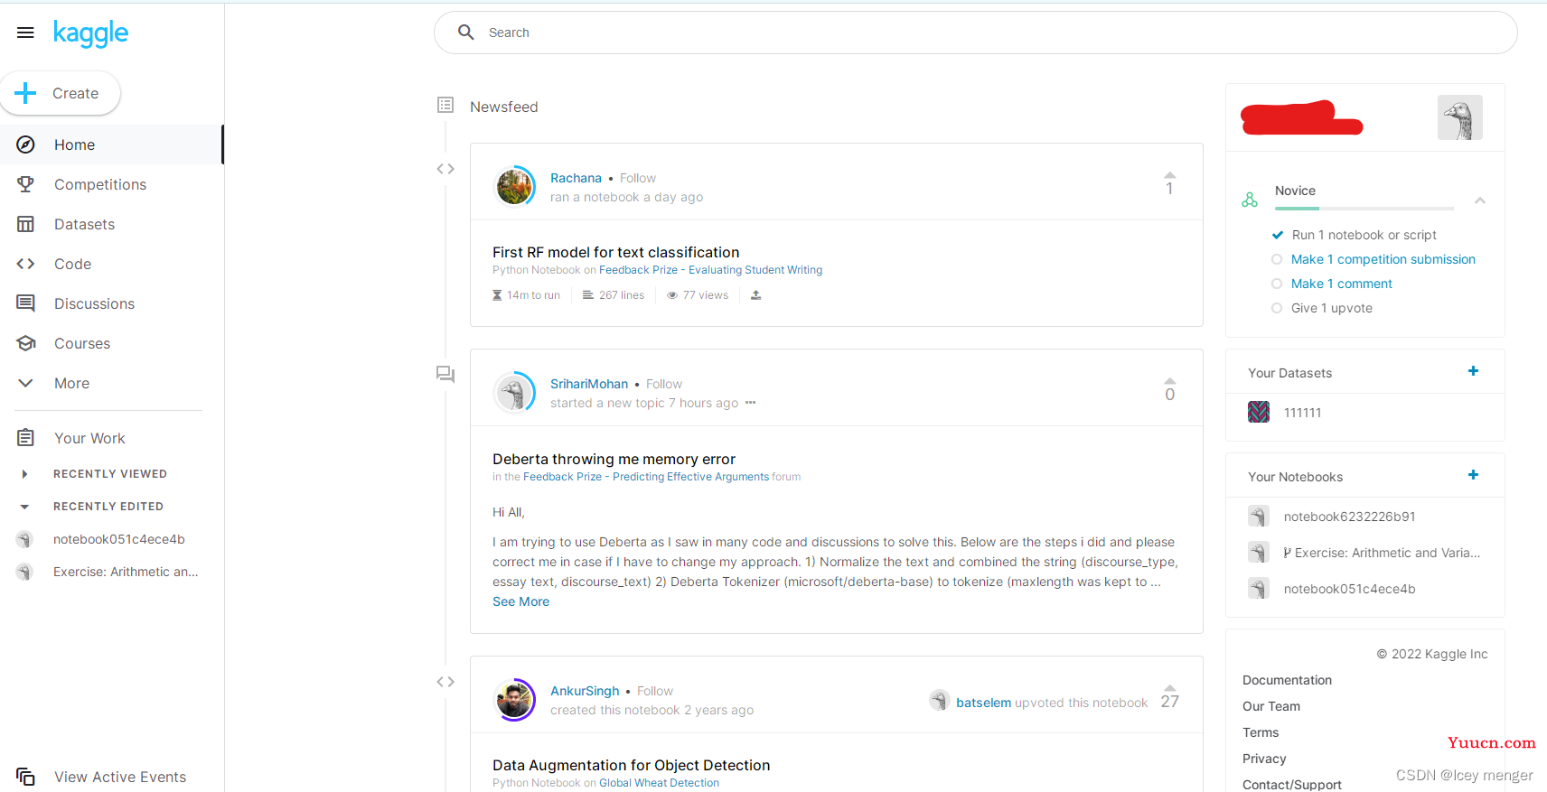This screenshot has height=792, width=1547.
Task: Click the Kaggle logo
Action: pos(90,33)
